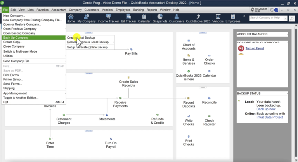
Task: Click the Pay Bills icon
Action: point(131,49)
